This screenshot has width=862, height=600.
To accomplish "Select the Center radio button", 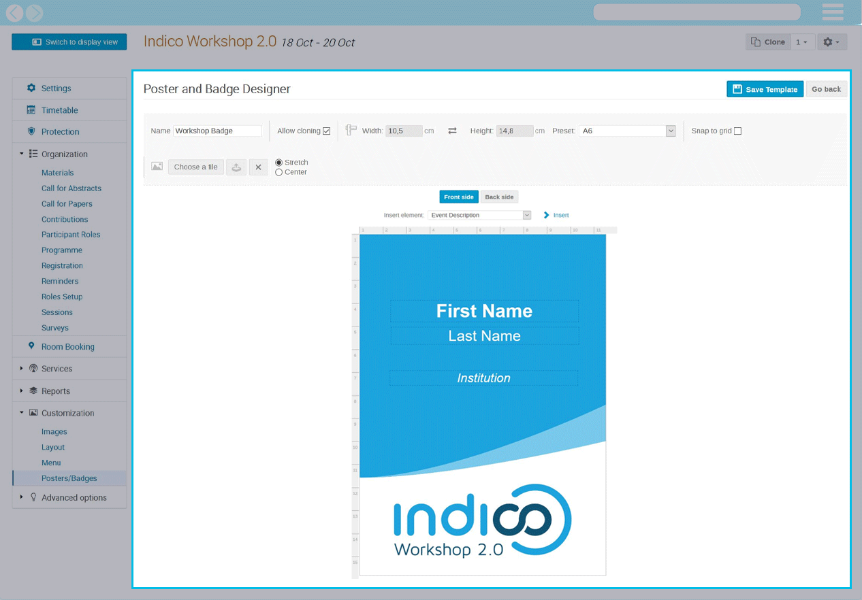I will pos(279,173).
